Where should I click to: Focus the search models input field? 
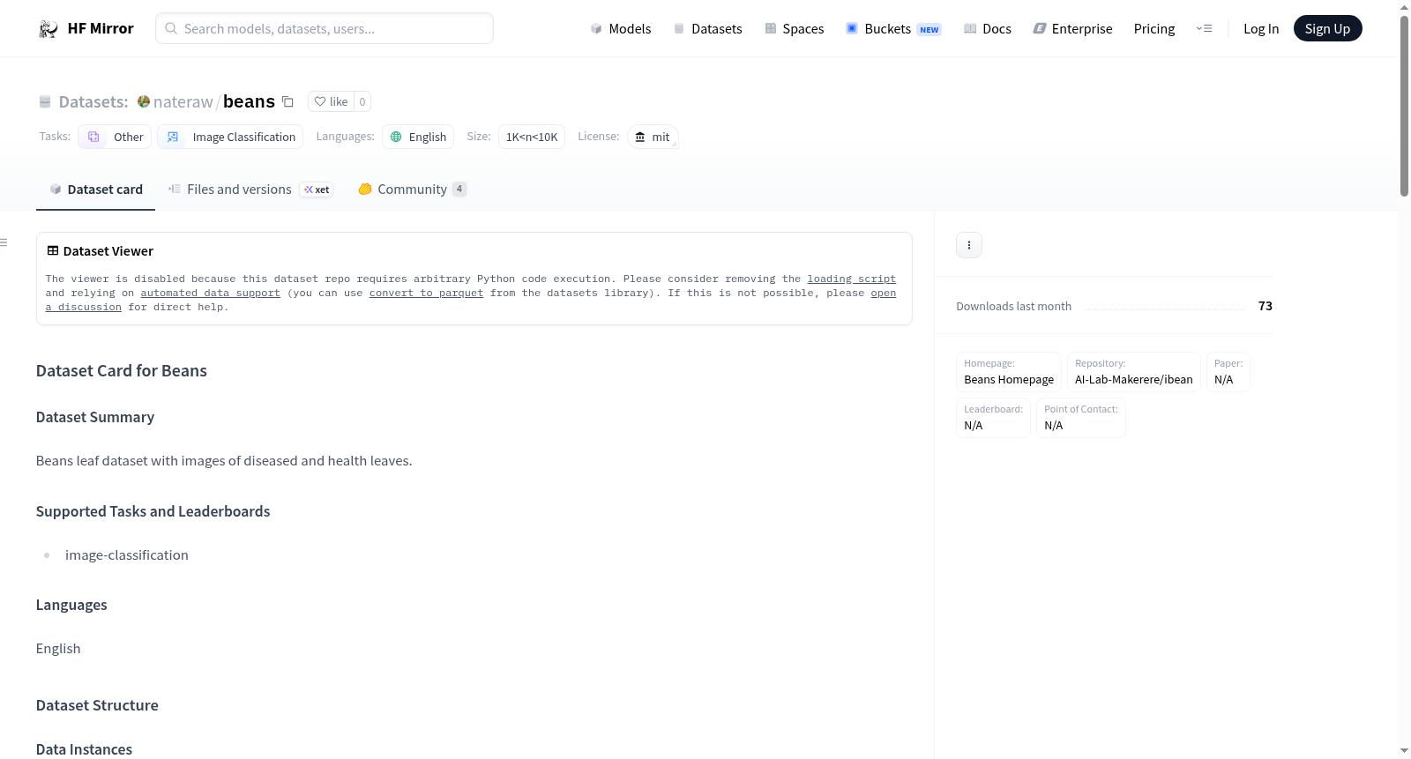coord(325,28)
